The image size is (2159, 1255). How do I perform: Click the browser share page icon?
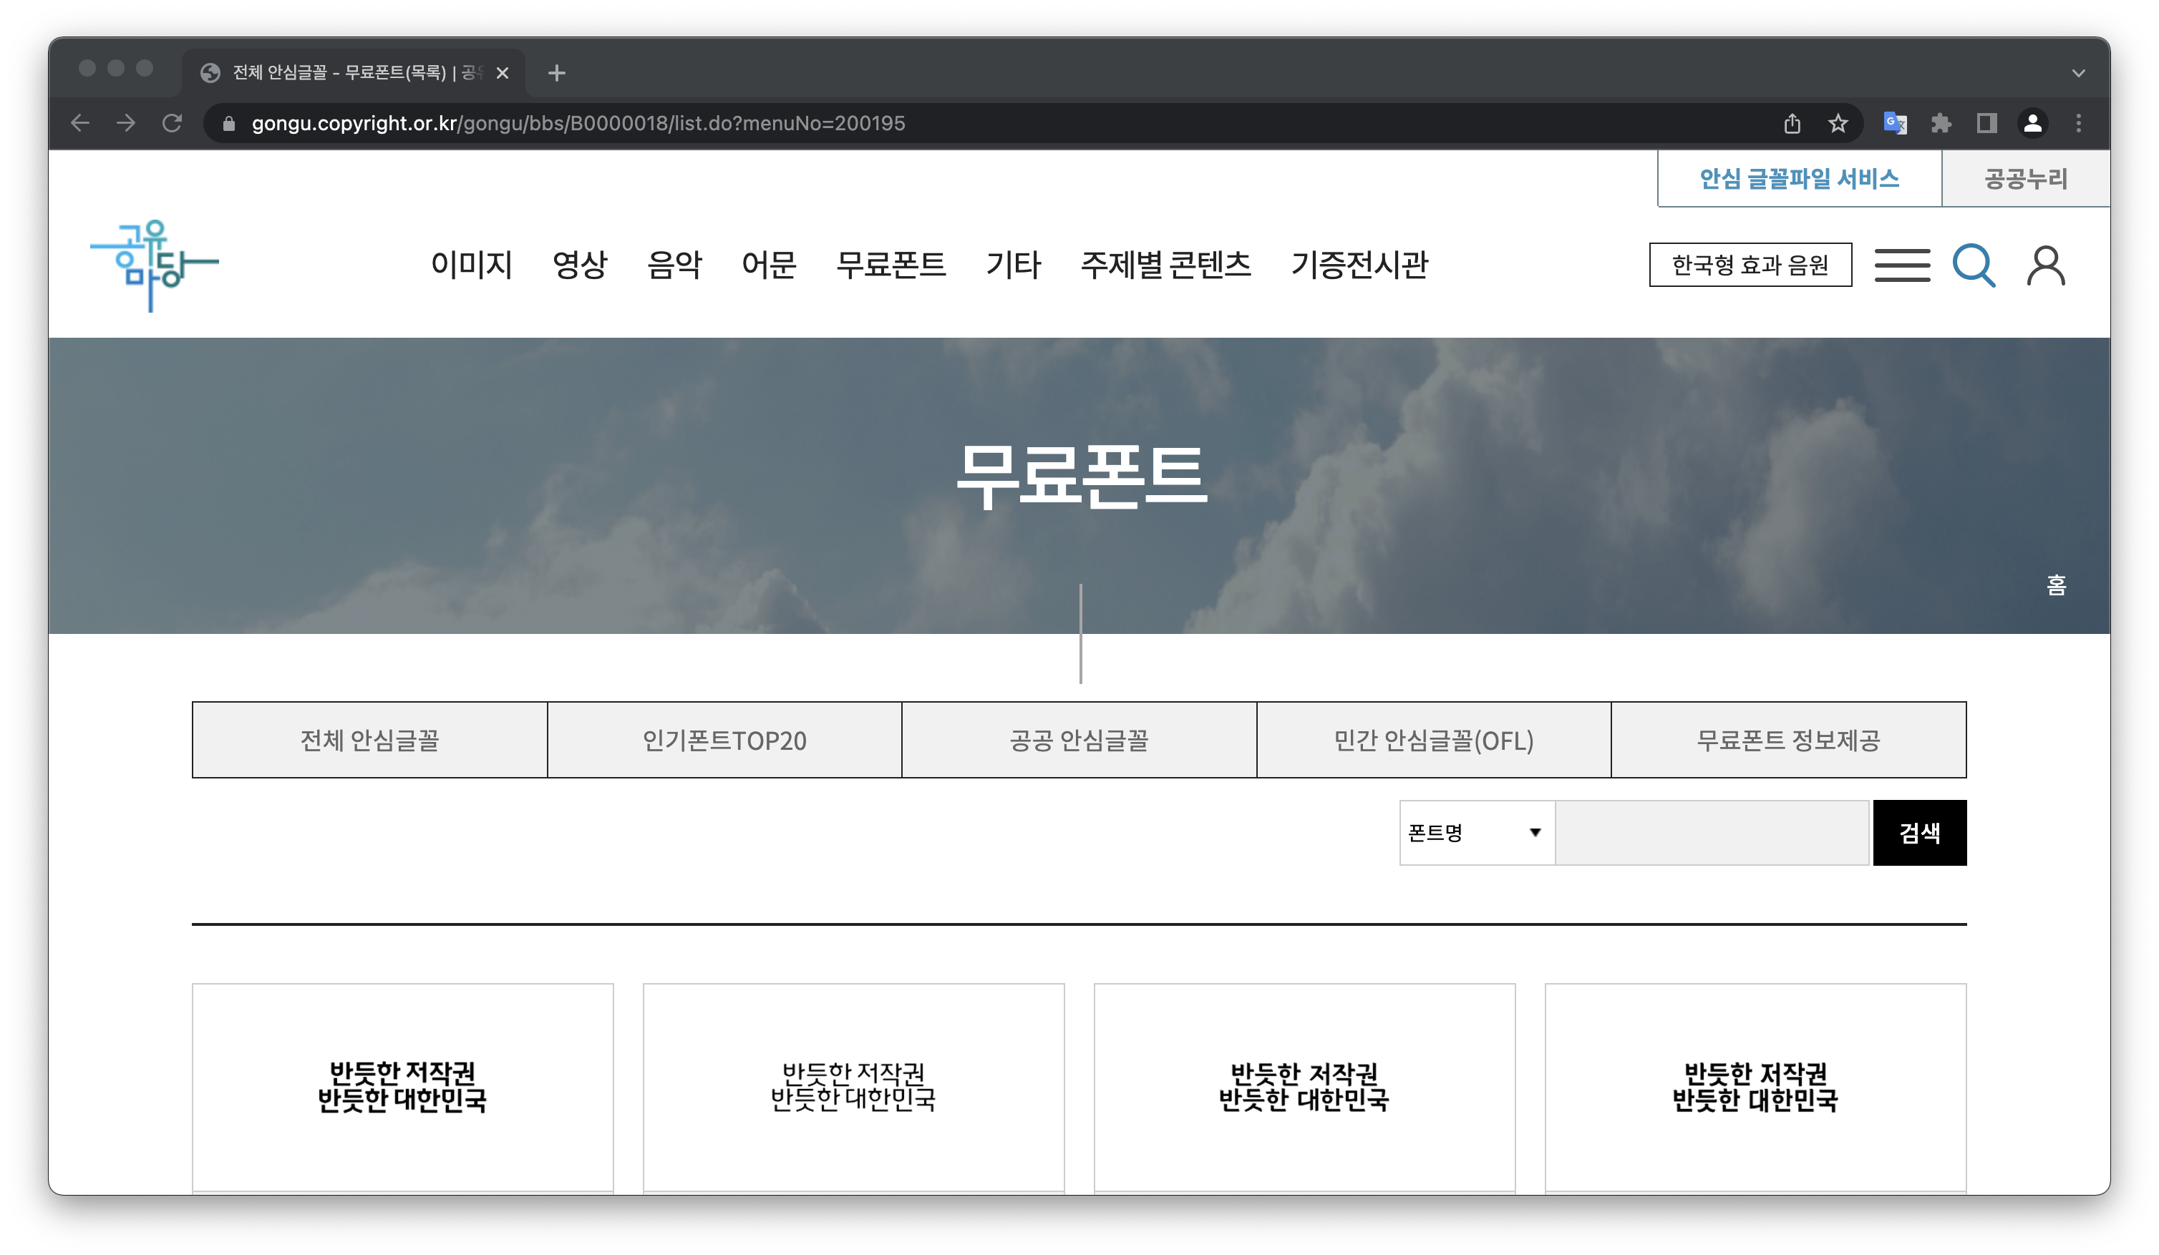(x=1792, y=123)
